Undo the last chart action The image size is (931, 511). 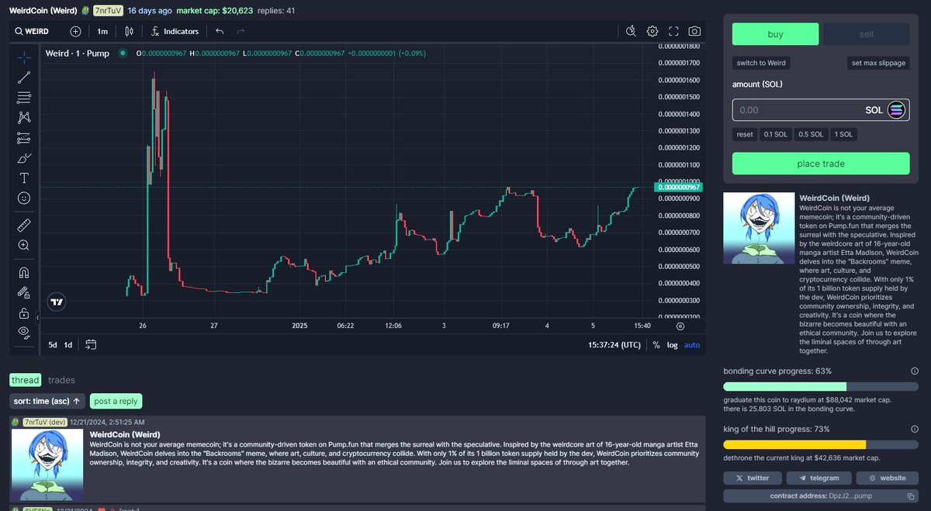(220, 32)
